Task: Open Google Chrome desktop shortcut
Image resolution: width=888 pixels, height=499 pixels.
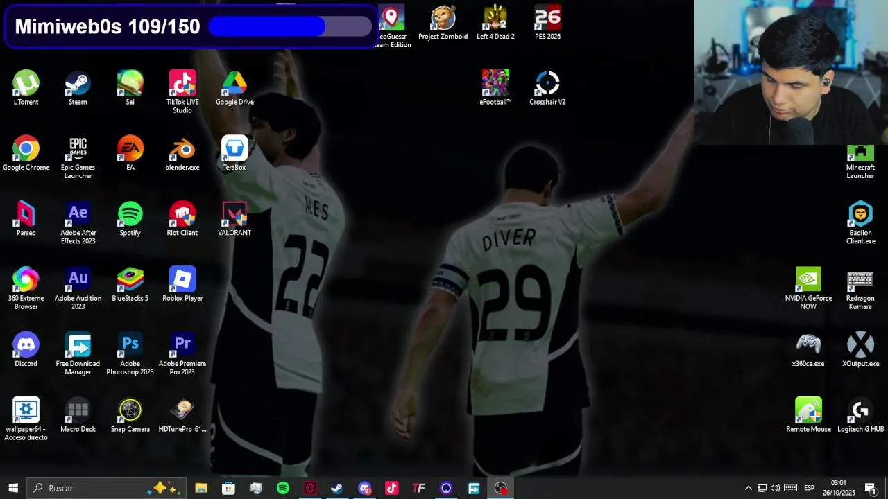Action: (x=26, y=153)
